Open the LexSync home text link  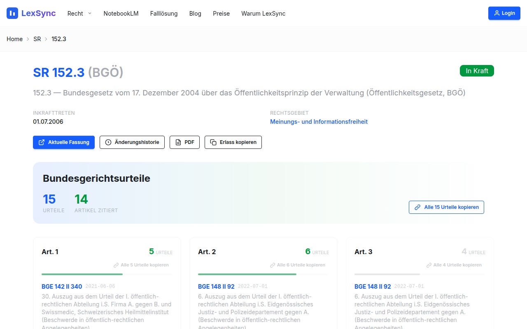coord(38,13)
